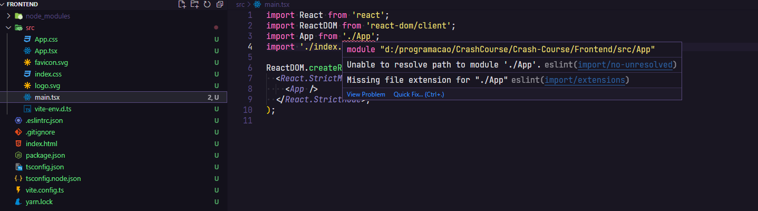Click the 'react' string on line 1
758x211 pixels.
368,15
